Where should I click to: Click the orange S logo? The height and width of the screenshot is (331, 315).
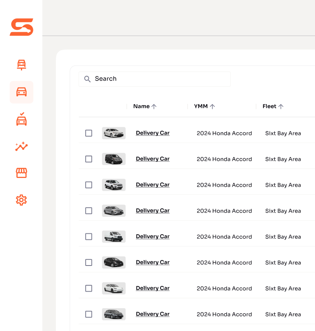pyautogui.click(x=22, y=27)
